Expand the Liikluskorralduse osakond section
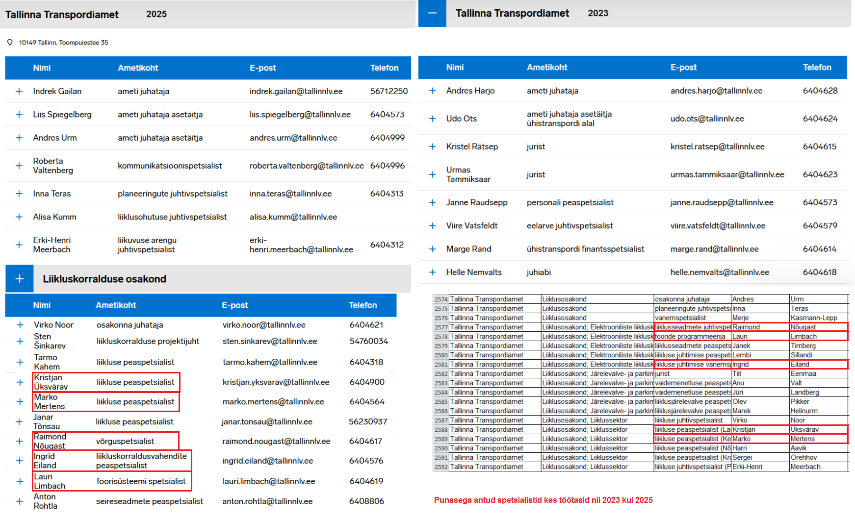 20,279
